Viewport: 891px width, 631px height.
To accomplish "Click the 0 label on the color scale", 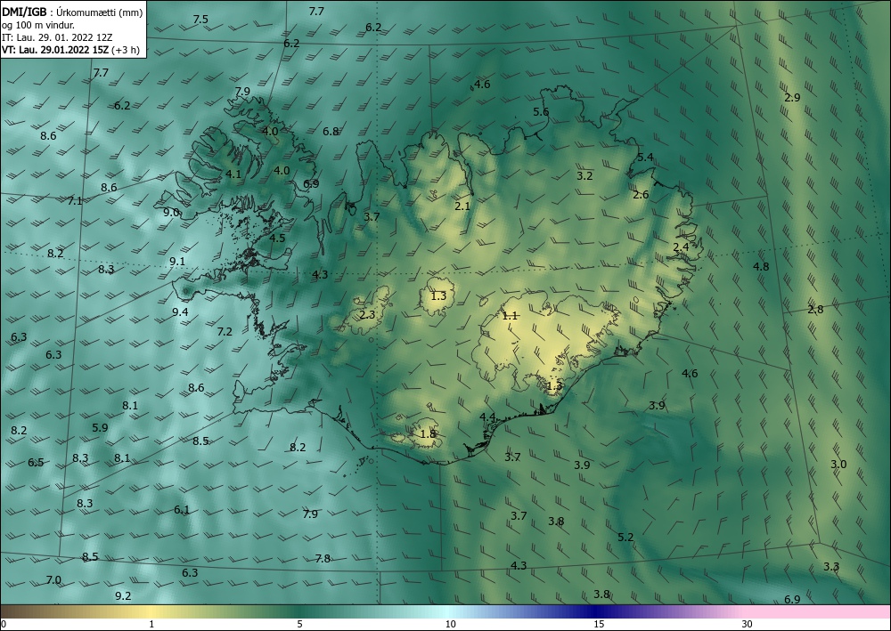I will point(4,625).
